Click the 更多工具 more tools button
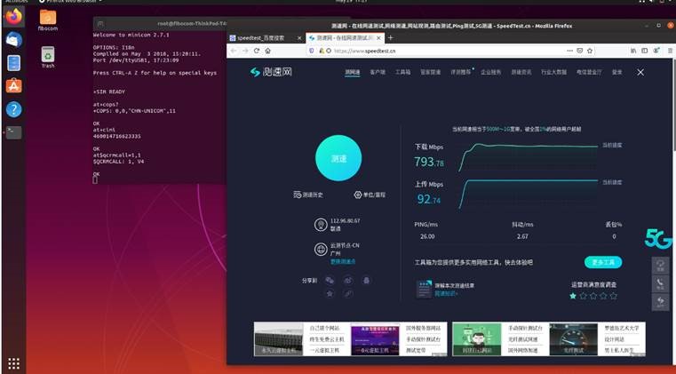 [x=603, y=262]
